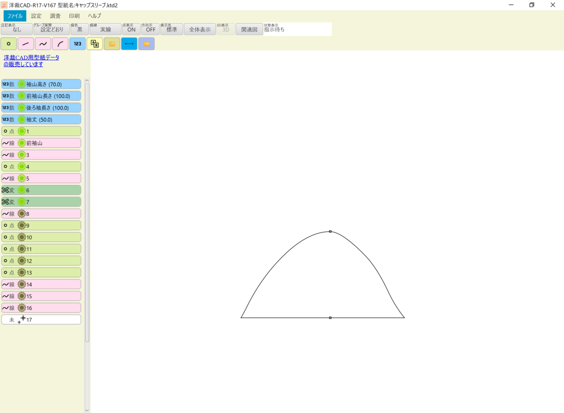Open the 描色 黒 drawing color setting
This screenshot has width=564, height=413.
[x=78, y=29]
